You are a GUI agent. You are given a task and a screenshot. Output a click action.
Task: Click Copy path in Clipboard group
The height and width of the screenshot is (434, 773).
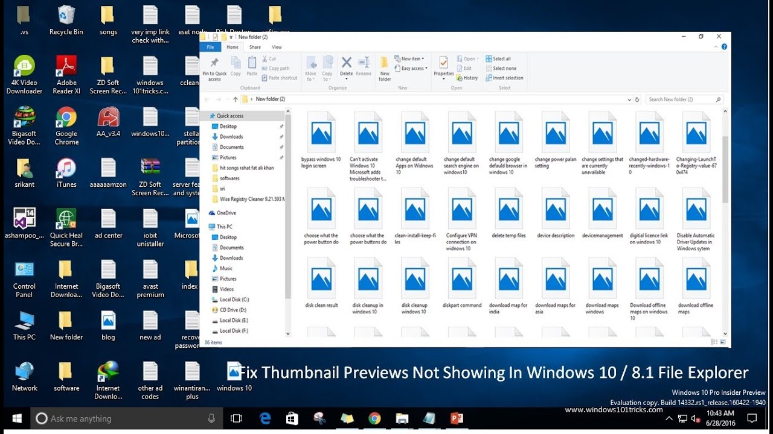(x=275, y=69)
